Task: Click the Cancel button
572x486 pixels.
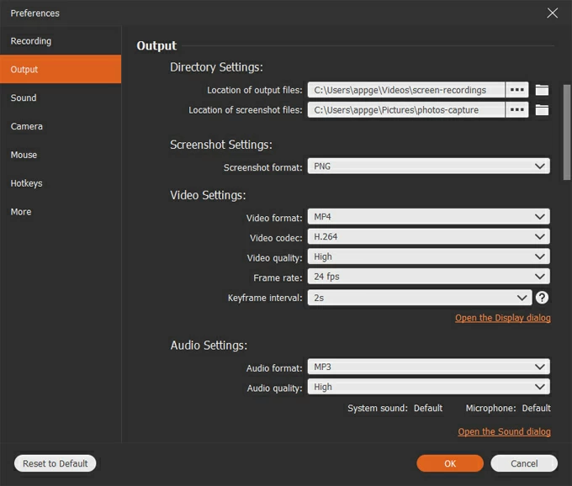Action: click(524, 463)
